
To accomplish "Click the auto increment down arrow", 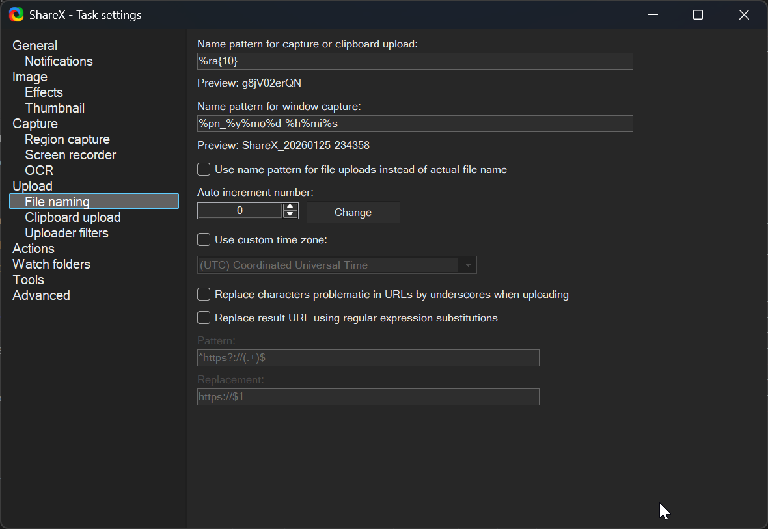I will 290,214.
